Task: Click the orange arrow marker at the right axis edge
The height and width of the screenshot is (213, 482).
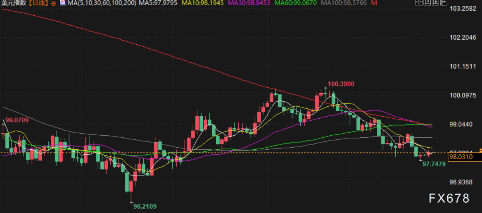Action: tap(480, 150)
